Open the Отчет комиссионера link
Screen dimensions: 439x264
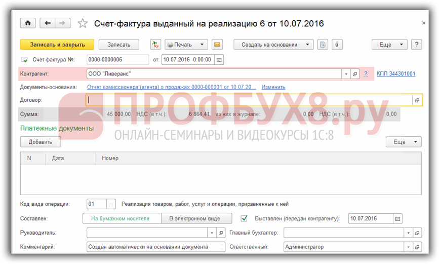coord(171,87)
